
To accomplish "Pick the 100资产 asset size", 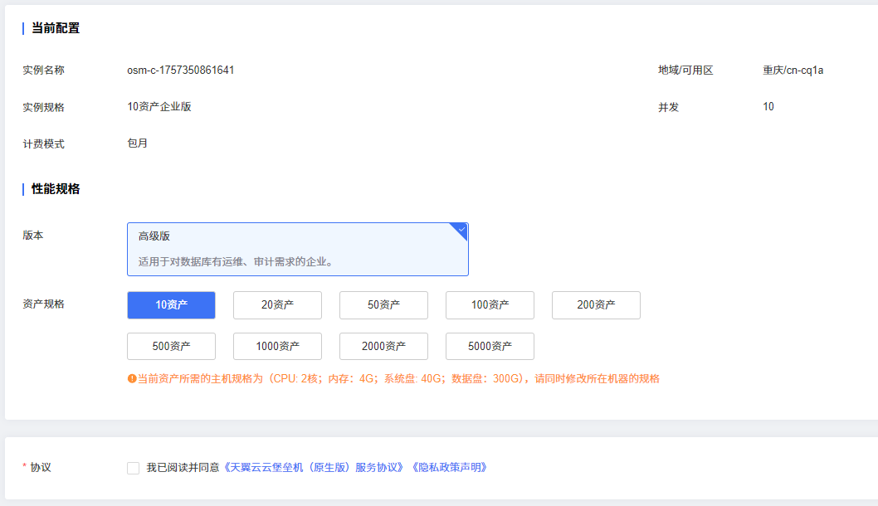I will [x=490, y=305].
